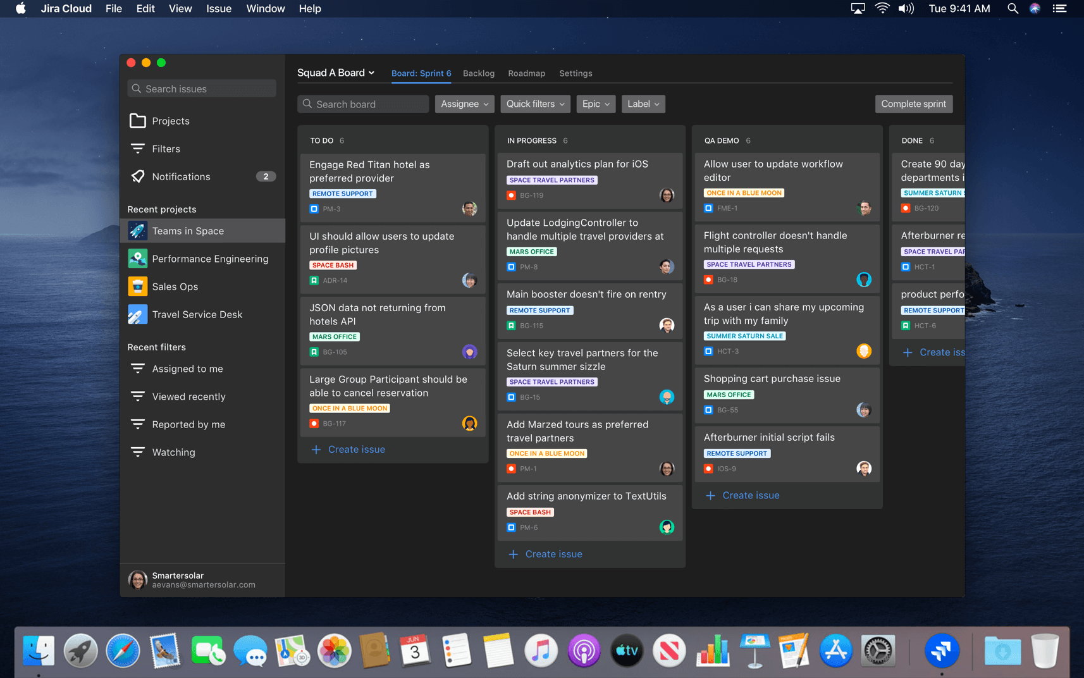
Task: Select the Watching filter in sidebar
Action: [173, 452]
